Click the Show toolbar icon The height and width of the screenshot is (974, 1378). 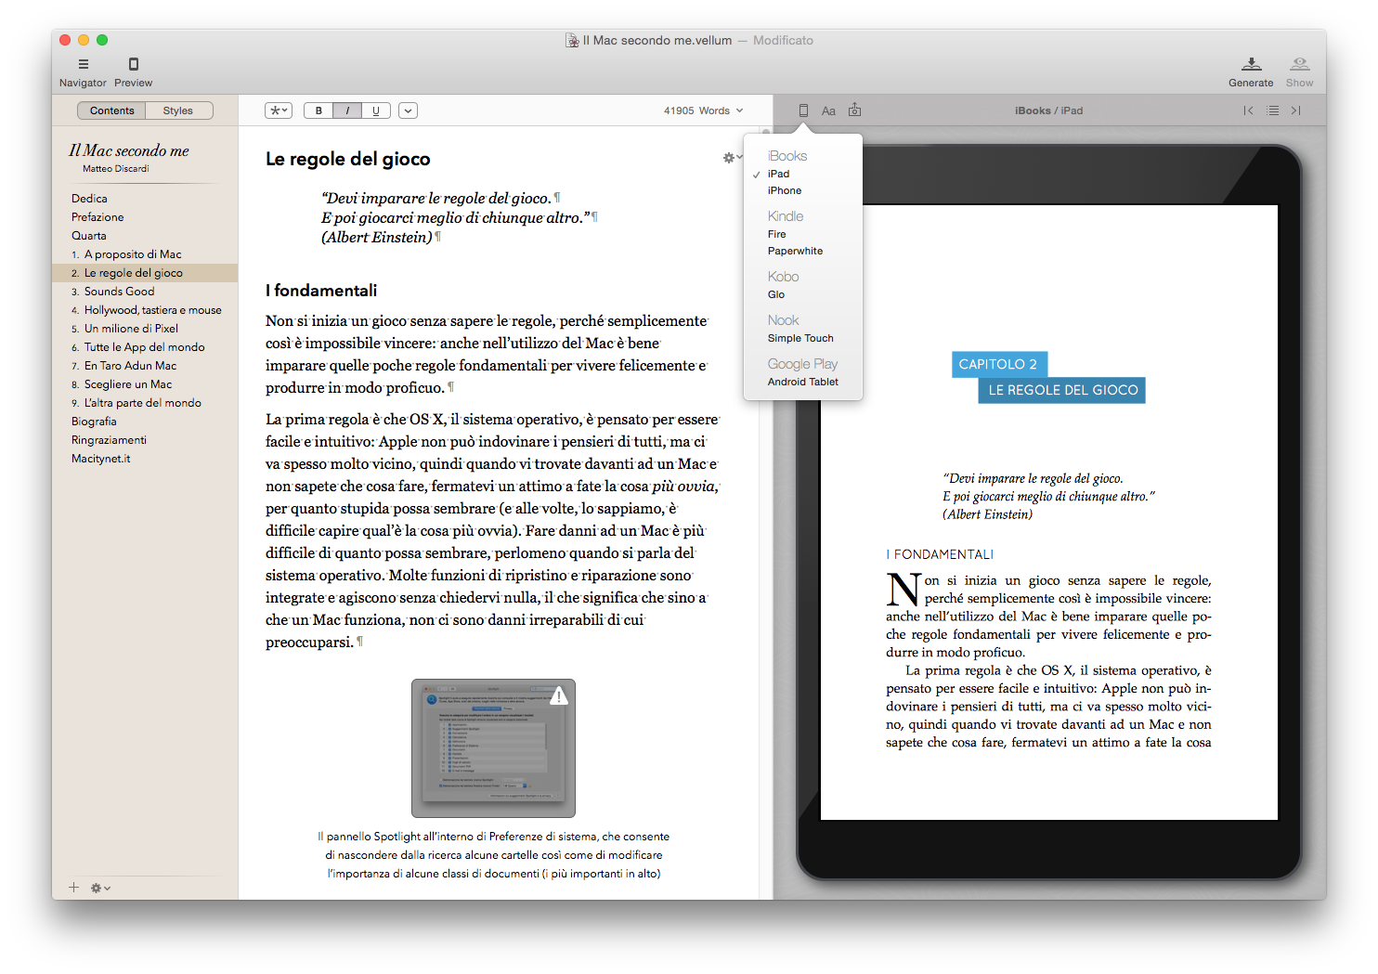click(x=1299, y=64)
